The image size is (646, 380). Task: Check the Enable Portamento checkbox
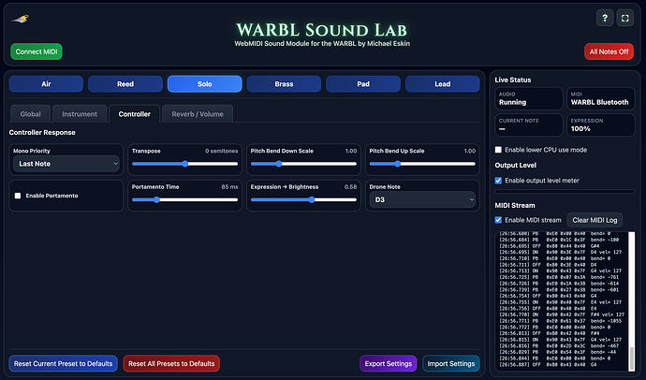coord(18,196)
